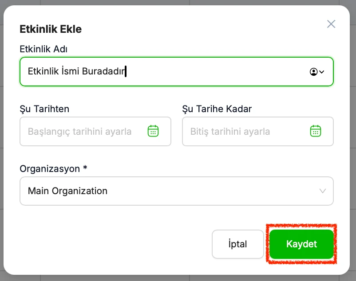Viewport: 356px width, 281px height.
Task: Save the event with Kaydet
Action: 301,244
